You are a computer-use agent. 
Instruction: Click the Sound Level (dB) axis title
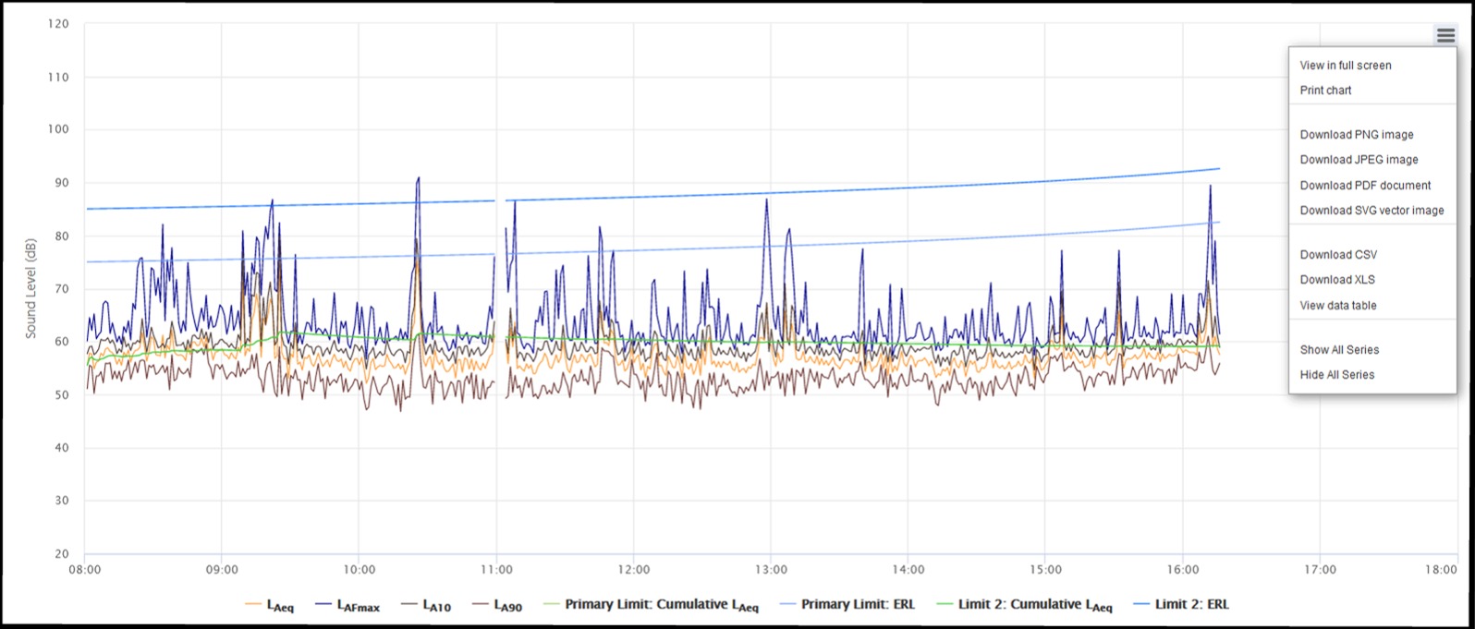(x=30, y=288)
